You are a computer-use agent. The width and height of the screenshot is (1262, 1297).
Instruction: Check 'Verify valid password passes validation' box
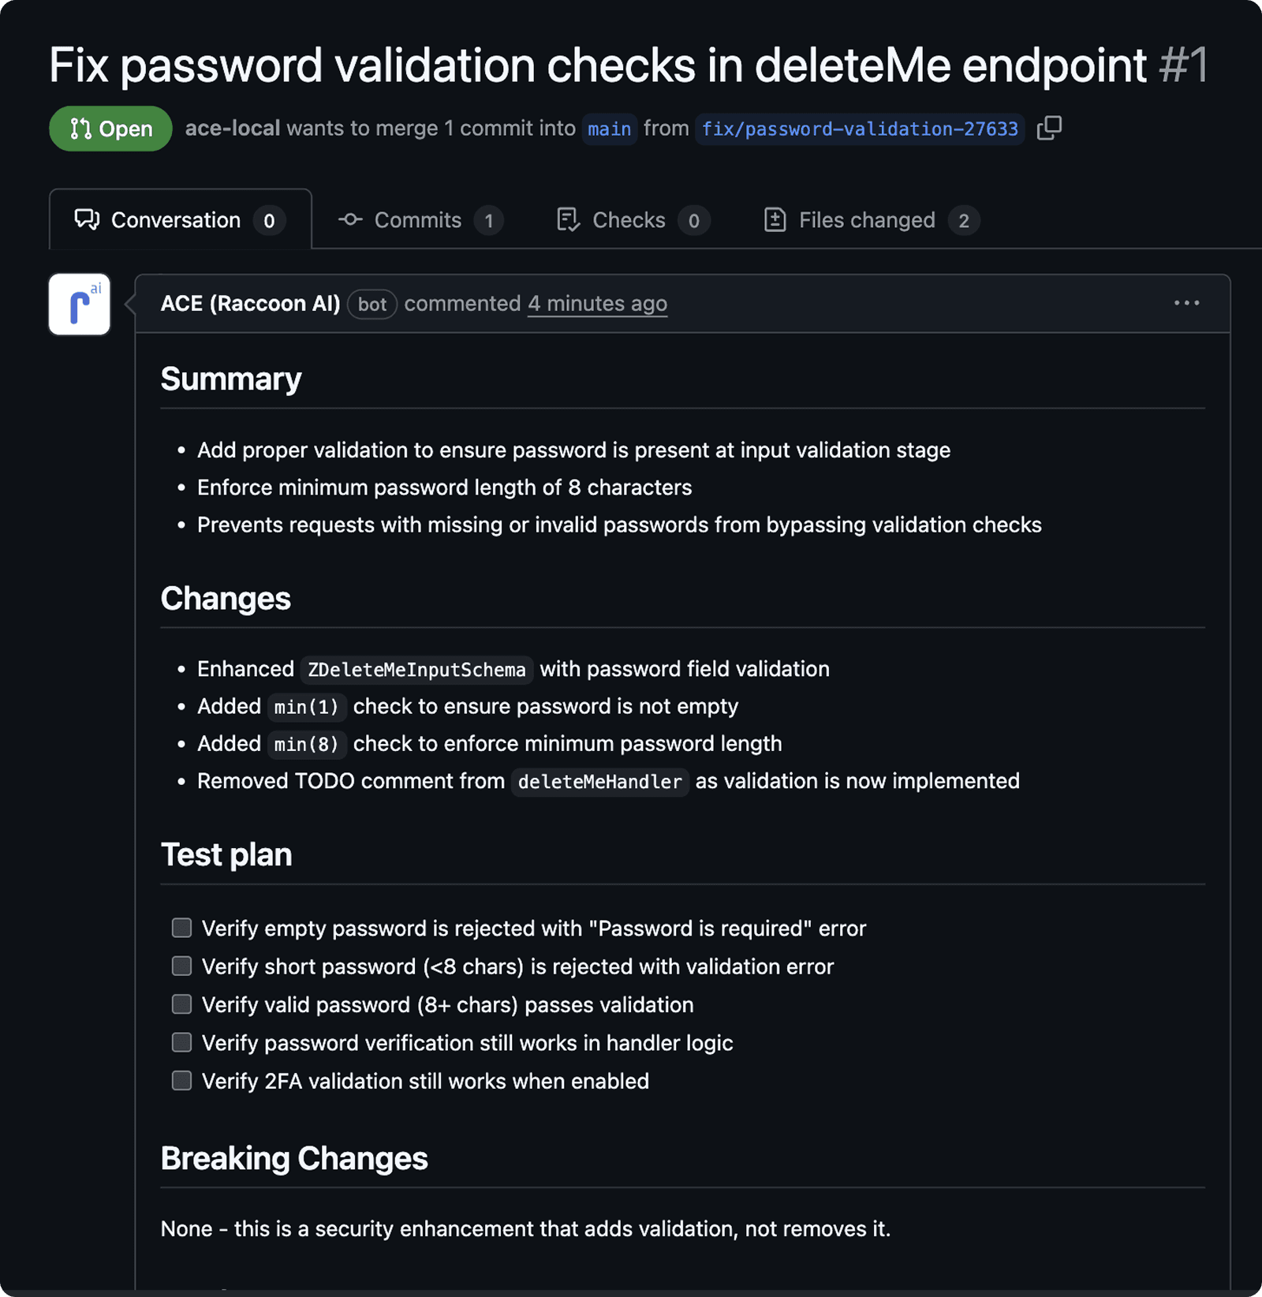(x=182, y=1004)
